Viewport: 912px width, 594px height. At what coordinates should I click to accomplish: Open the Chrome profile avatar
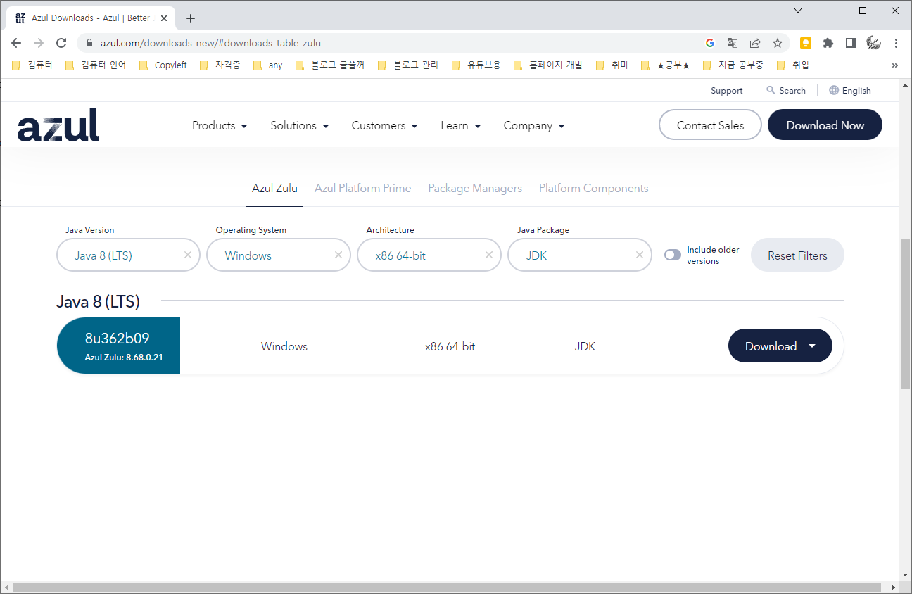[873, 43]
